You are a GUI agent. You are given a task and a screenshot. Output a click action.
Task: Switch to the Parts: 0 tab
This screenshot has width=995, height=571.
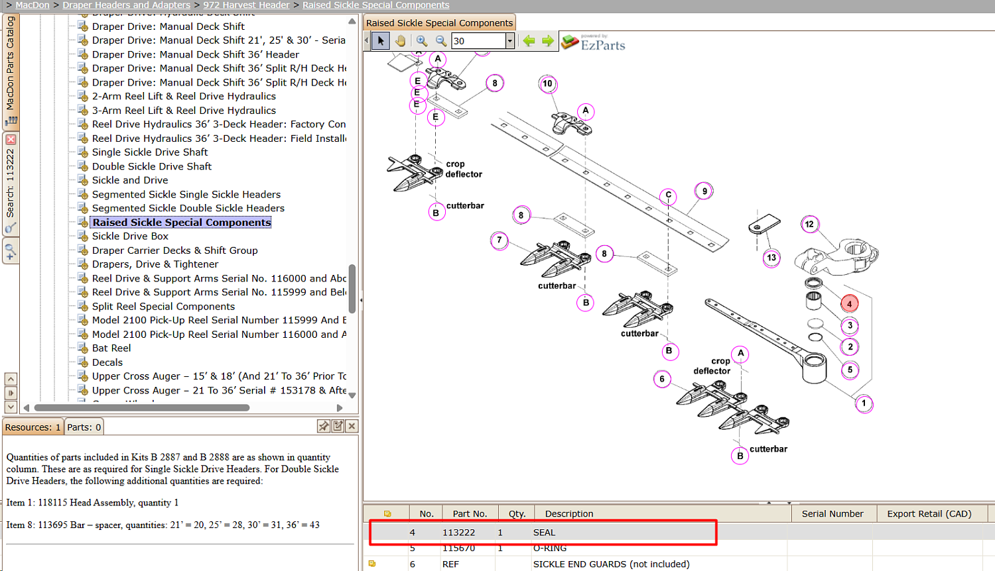tap(84, 427)
